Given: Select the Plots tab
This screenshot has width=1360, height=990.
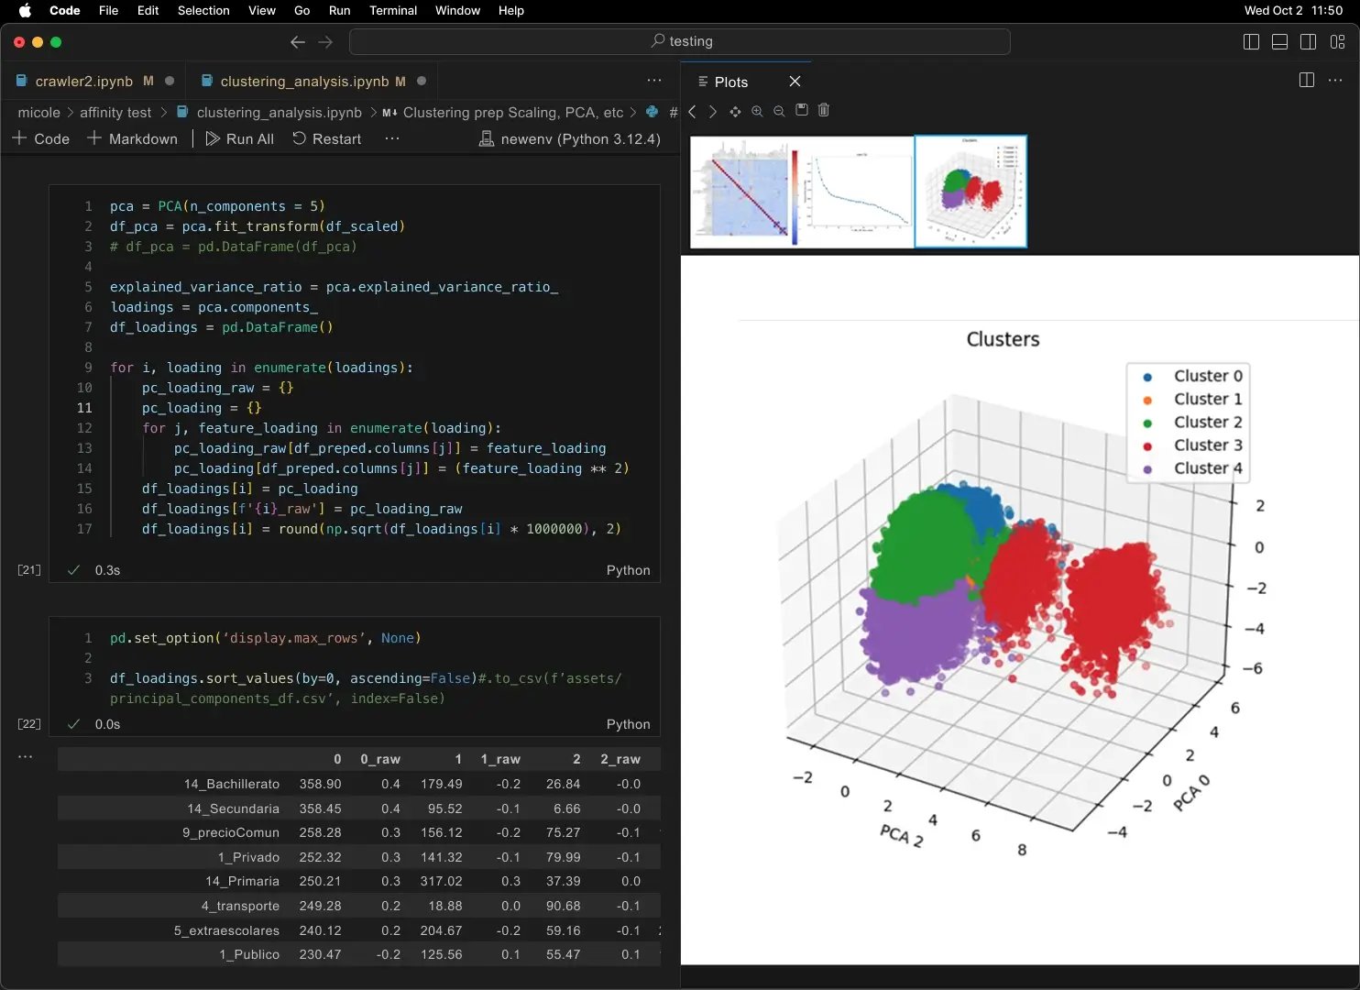Looking at the screenshot, I should point(731,82).
